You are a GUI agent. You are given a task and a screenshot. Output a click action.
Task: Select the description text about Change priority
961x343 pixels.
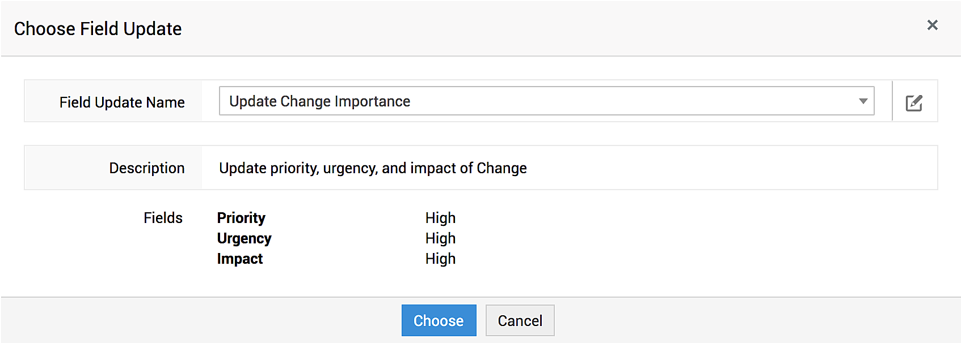[373, 168]
